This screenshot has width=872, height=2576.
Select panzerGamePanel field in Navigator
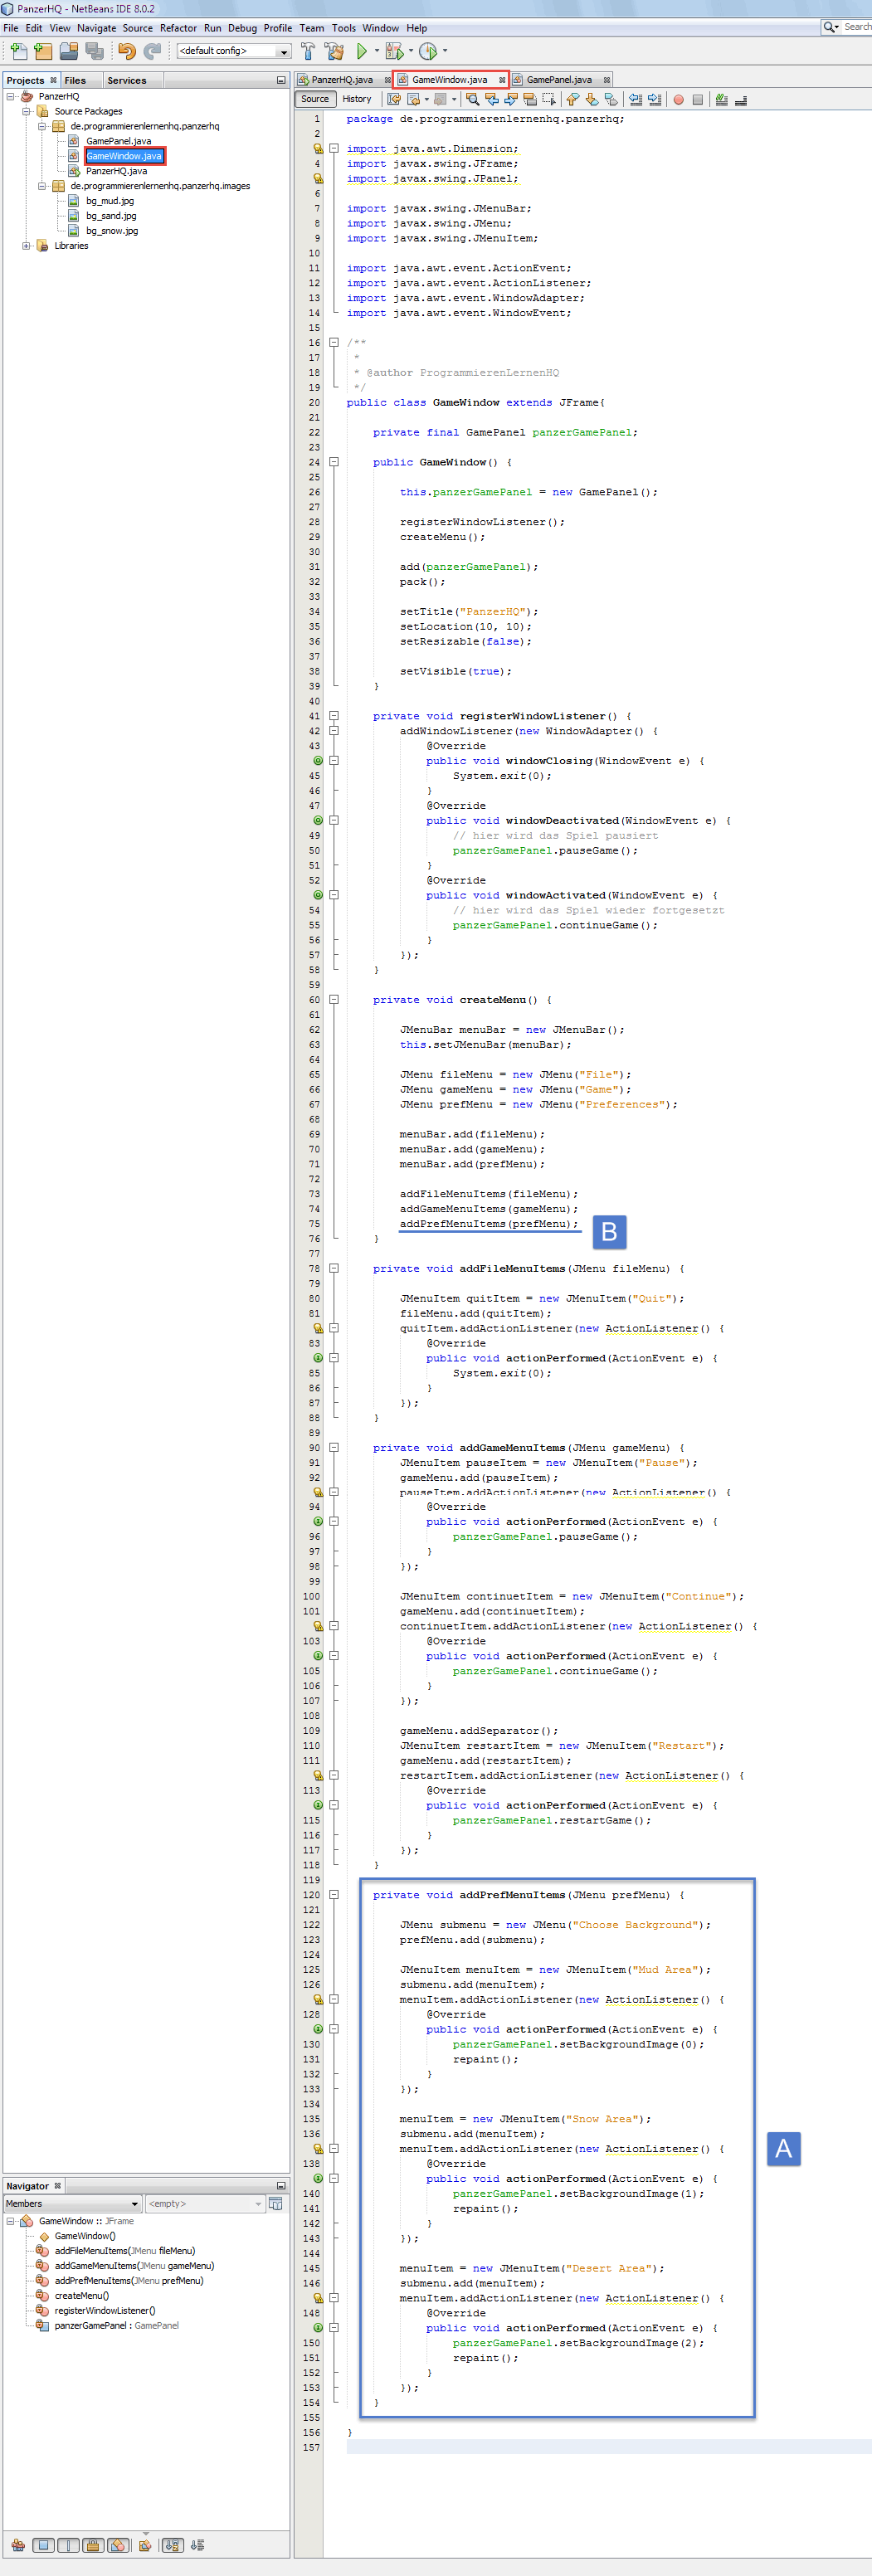click(116, 2325)
